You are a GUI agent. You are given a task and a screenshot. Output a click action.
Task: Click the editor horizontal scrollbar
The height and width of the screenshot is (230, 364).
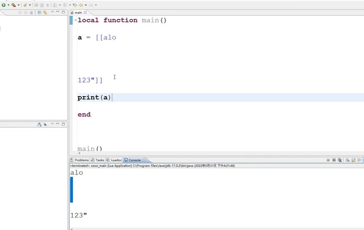coord(217,153)
